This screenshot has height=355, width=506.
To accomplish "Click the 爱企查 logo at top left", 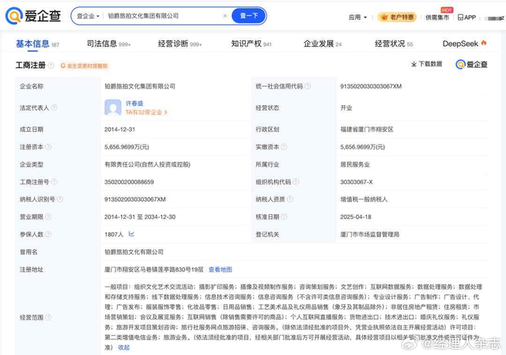I will pos(33,16).
